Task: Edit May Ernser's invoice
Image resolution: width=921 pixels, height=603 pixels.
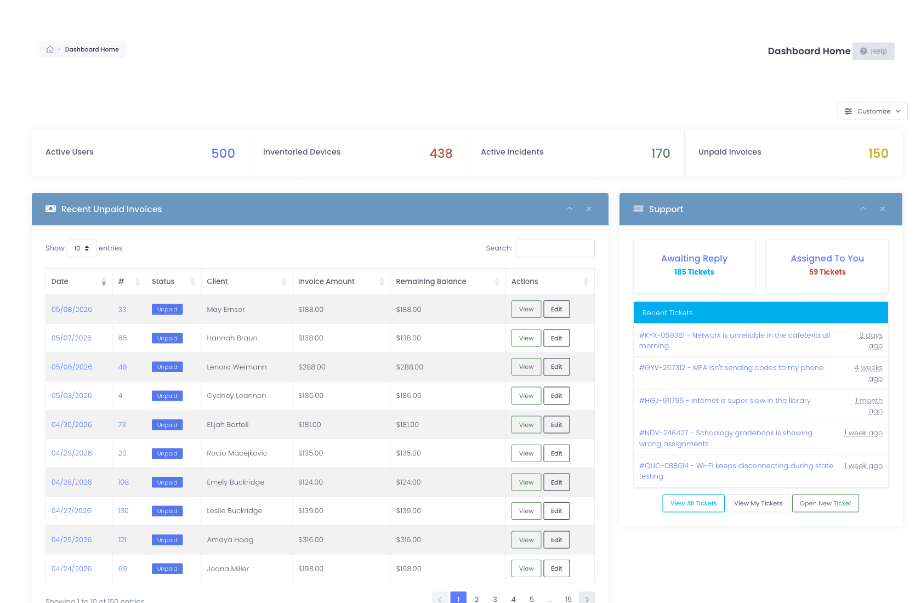Action: coord(556,309)
